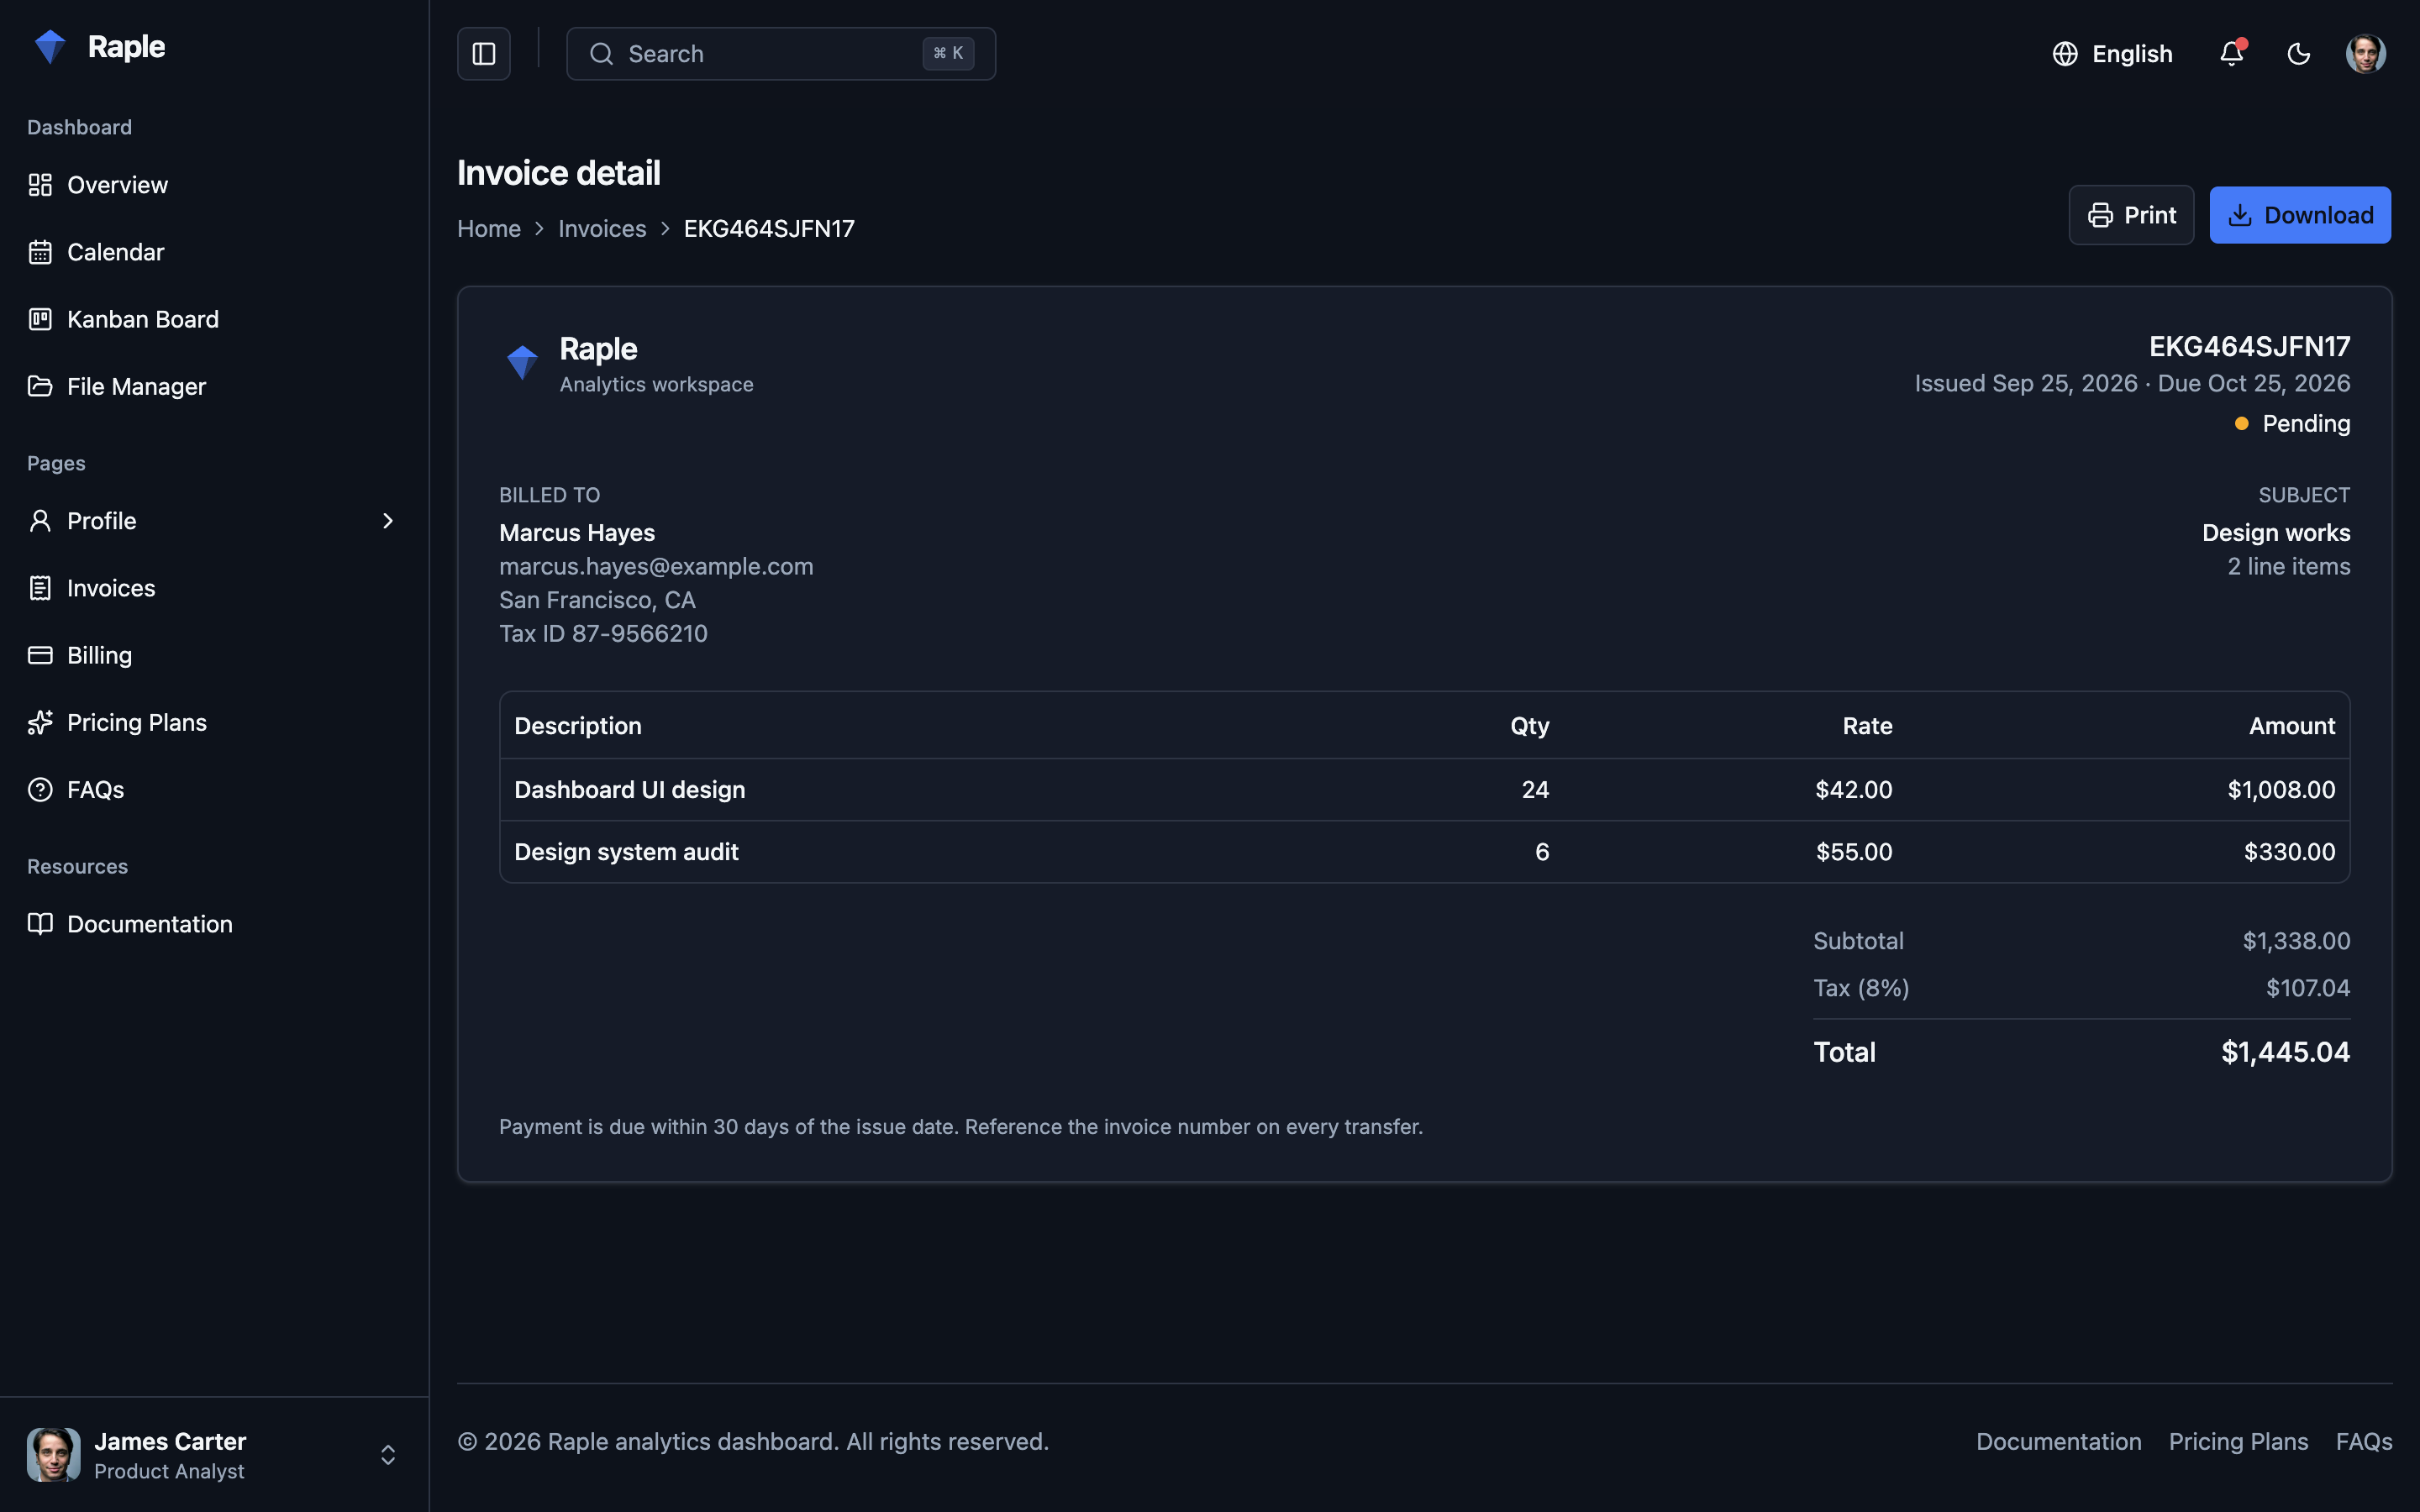Open the James Carter account switcher
Viewport: 2420px width, 1512px height.
coord(214,1455)
